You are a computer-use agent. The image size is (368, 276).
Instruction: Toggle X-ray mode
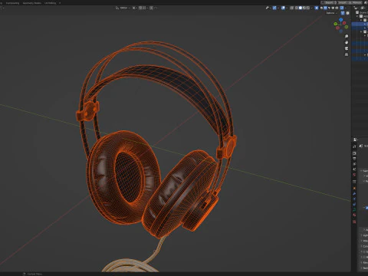tap(291, 8)
